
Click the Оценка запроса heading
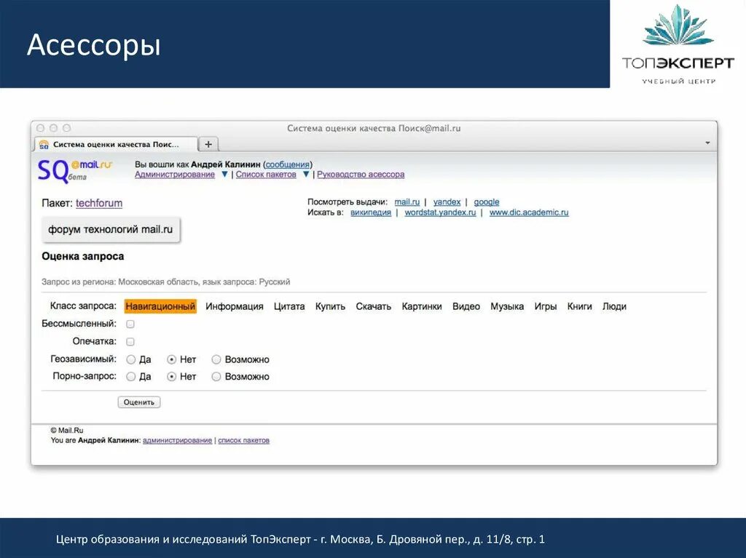(x=83, y=256)
